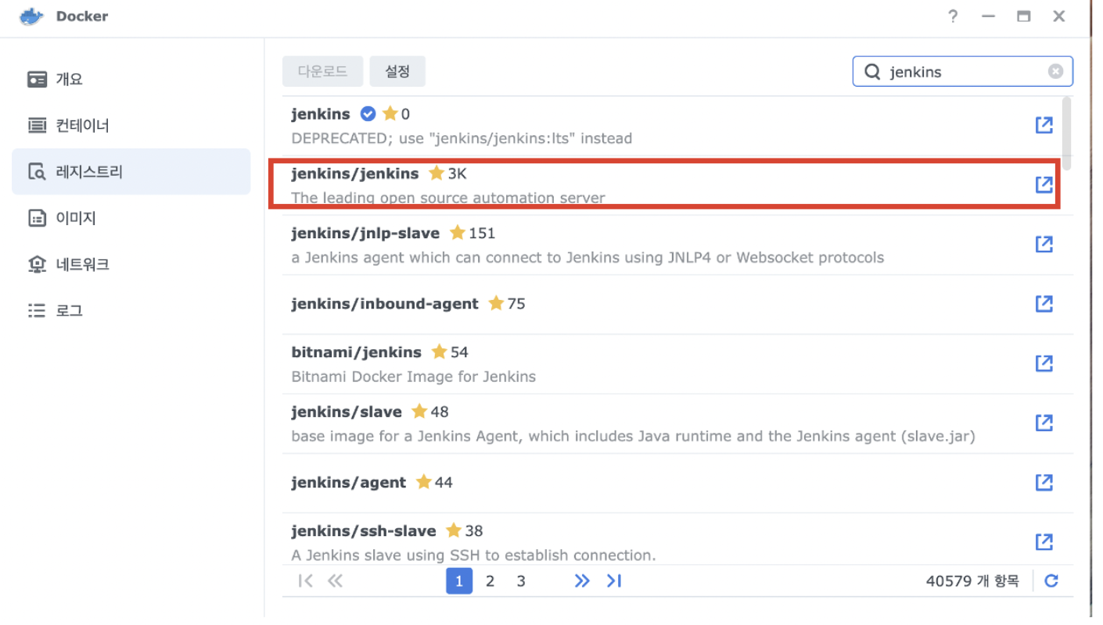Open external link for jenkins/slave
This screenshot has width=1103, height=625.
coord(1044,423)
